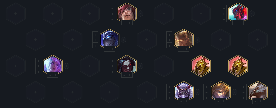Add item to middle slot beside white beast
This screenshot has width=276, height=108.
[169, 92]
